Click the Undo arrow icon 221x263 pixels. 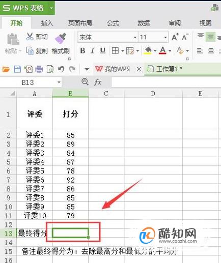point(61,69)
